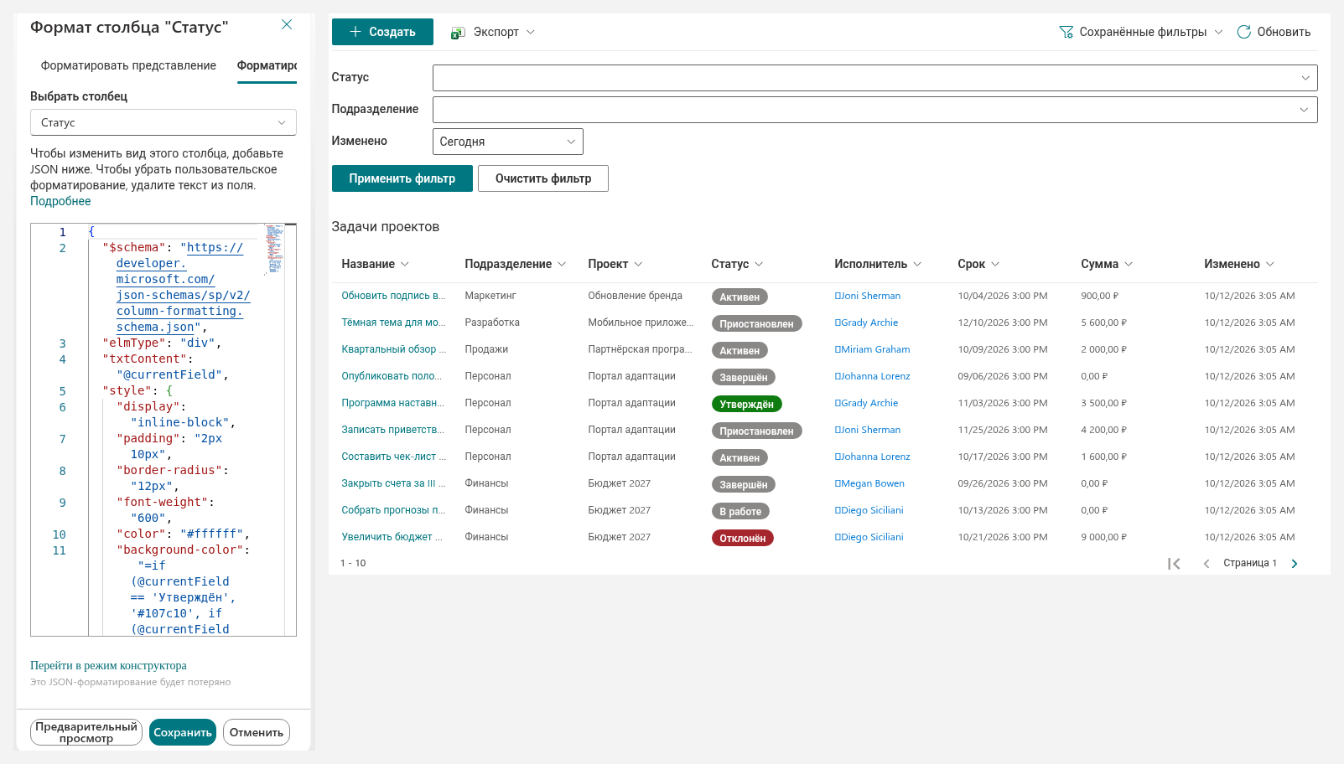
Task: Click the green Утверждён status badge
Action: coord(746,404)
